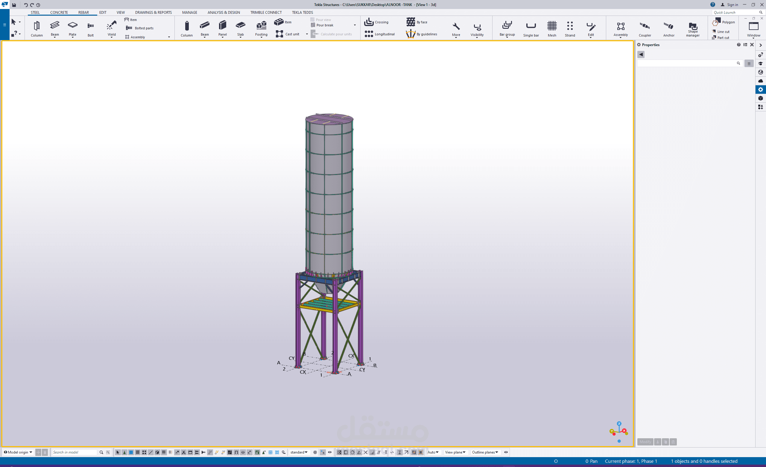The width and height of the screenshot is (766, 467).
Task: Open the Model origin dropdown
Action: point(18,452)
